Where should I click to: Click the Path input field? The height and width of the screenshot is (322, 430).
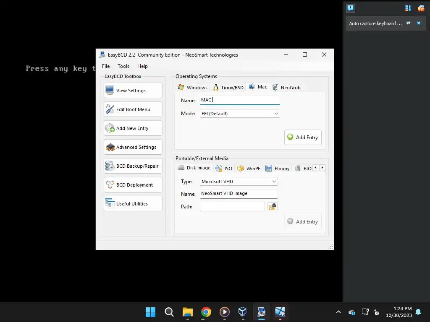[232, 206]
